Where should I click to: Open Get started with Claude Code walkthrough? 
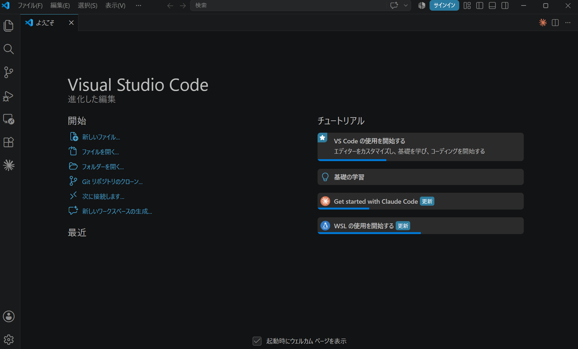click(421, 201)
